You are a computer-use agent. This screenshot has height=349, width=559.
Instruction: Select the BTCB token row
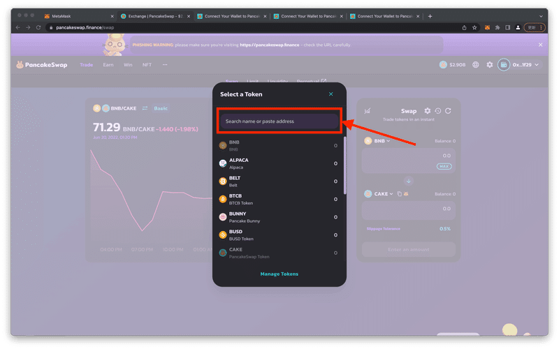(278, 199)
